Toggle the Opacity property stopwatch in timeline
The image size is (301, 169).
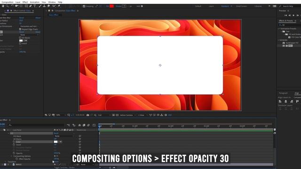tap(14, 153)
